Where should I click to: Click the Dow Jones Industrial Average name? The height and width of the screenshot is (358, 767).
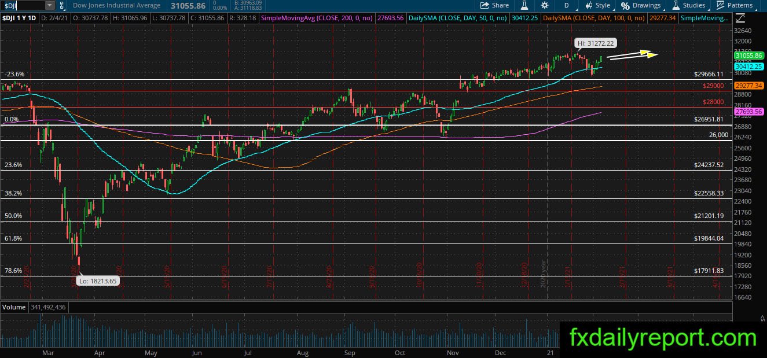116,5
